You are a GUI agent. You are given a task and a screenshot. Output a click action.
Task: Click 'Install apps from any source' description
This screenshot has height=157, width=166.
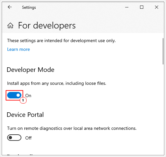[x=57, y=84]
